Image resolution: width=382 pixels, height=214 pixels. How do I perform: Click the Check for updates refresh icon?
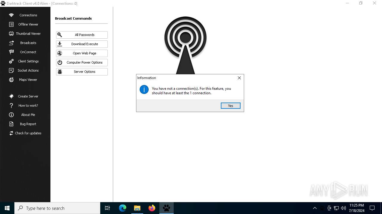[x=11, y=133]
